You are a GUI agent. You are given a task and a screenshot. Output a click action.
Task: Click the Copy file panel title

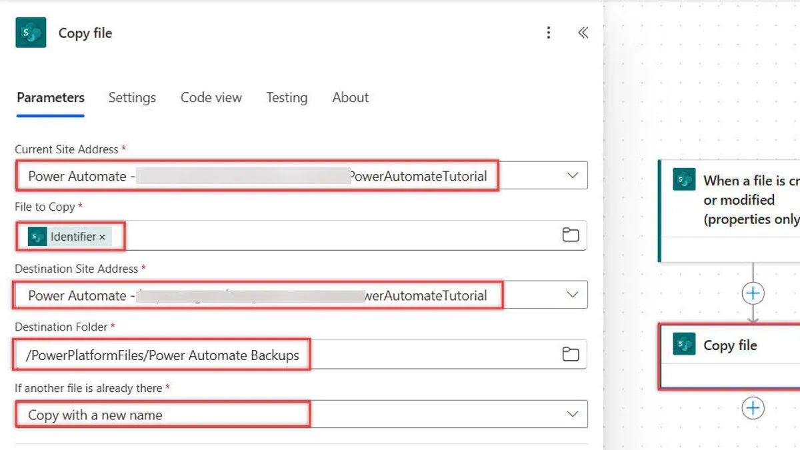click(85, 33)
